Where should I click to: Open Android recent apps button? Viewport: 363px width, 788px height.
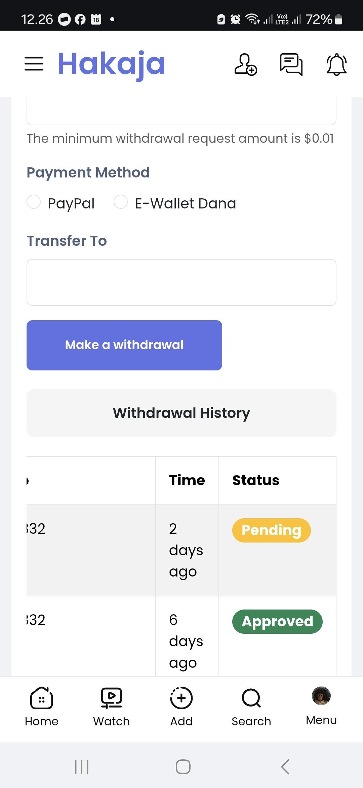[x=82, y=767]
